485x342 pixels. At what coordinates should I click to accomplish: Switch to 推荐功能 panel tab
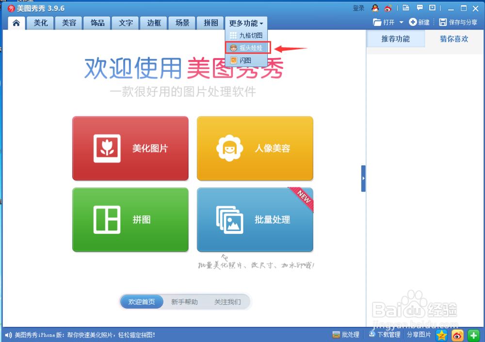click(x=395, y=39)
